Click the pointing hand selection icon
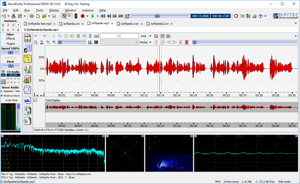The width and height of the screenshot is (300, 184). 96,36
